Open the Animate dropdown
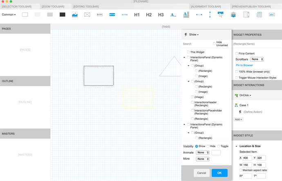The height and width of the screenshot is (181, 282). (202, 152)
